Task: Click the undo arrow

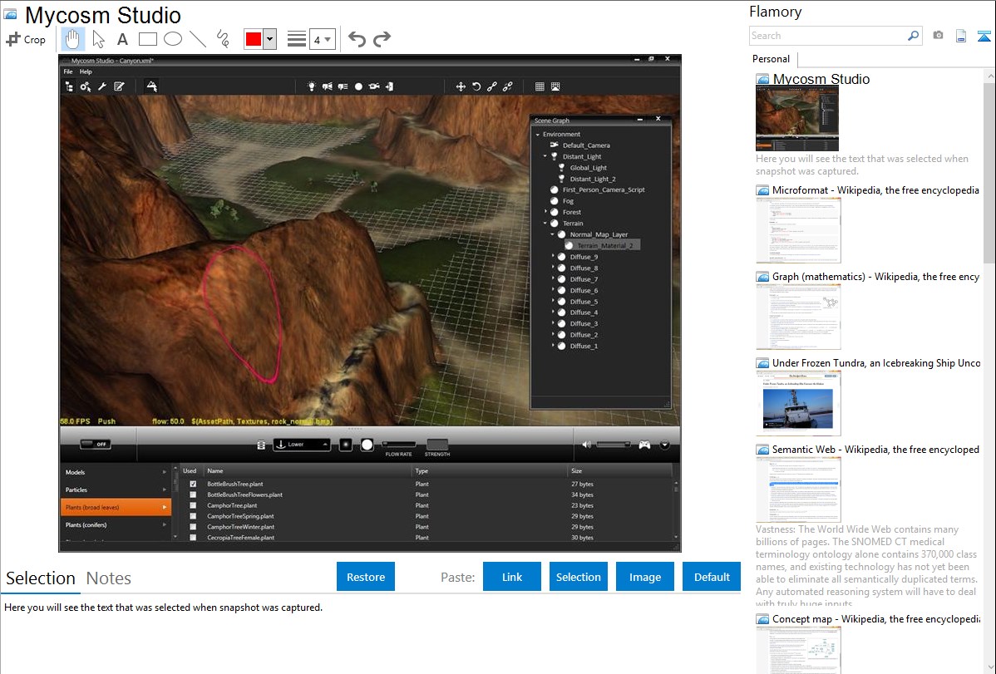Action: [357, 39]
